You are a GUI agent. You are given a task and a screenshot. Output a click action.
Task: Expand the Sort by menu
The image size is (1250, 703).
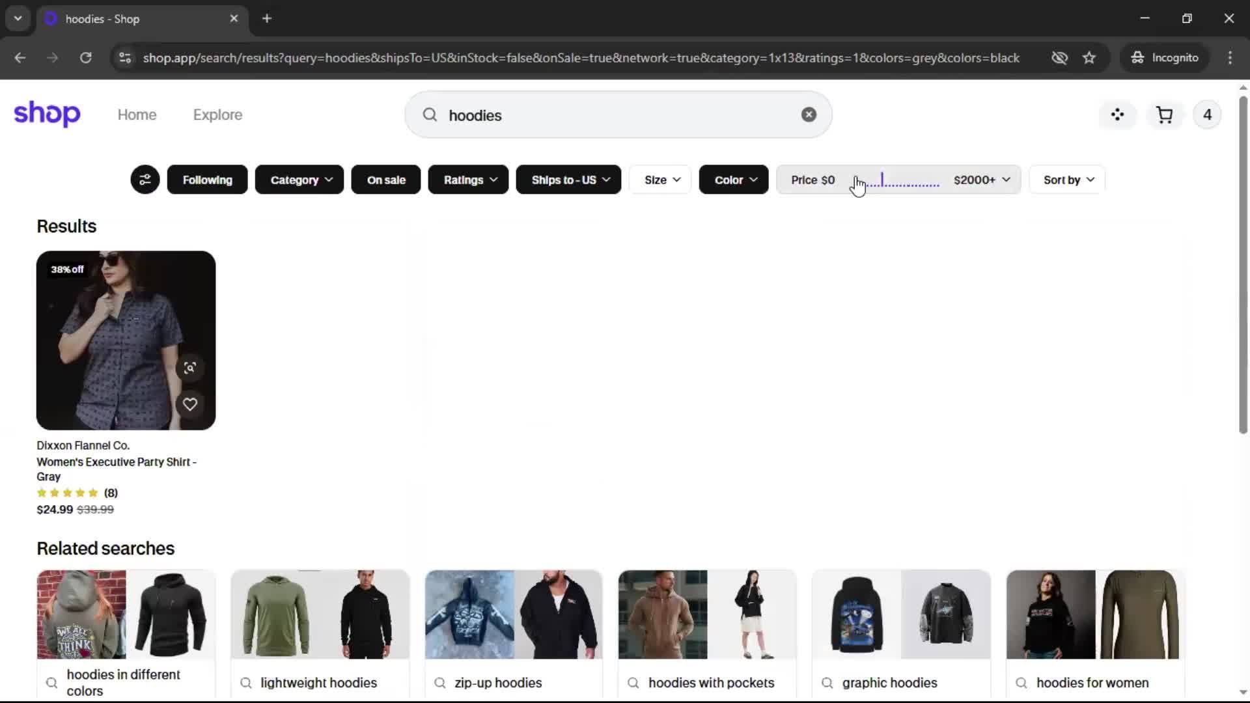(x=1068, y=180)
